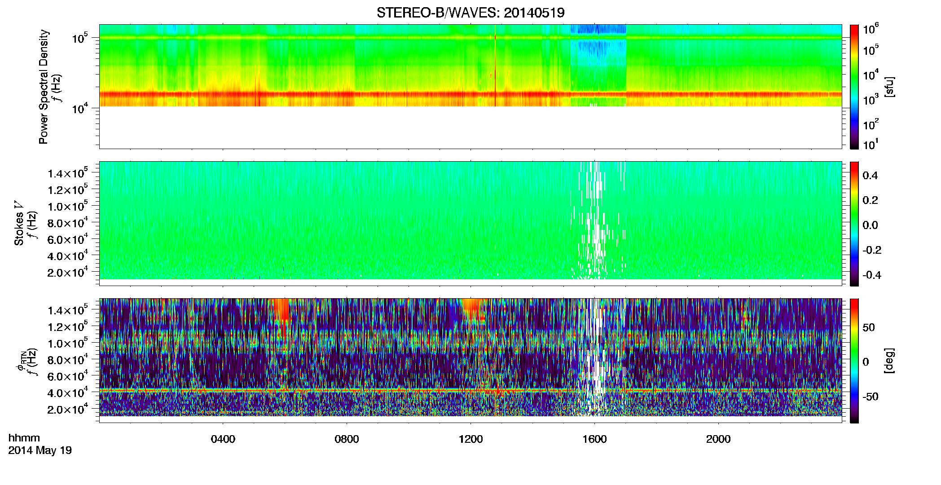941x485 pixels.
Task: Click the "2000" time tick label
Action: pyautogui.click(x=719, y=439)
